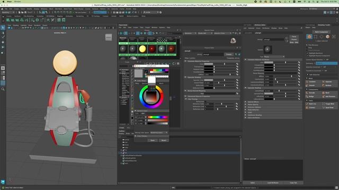The height and width of the screenshot is (190, 339).
Task: Click the Multi-Component button
Action: point(322,32)
